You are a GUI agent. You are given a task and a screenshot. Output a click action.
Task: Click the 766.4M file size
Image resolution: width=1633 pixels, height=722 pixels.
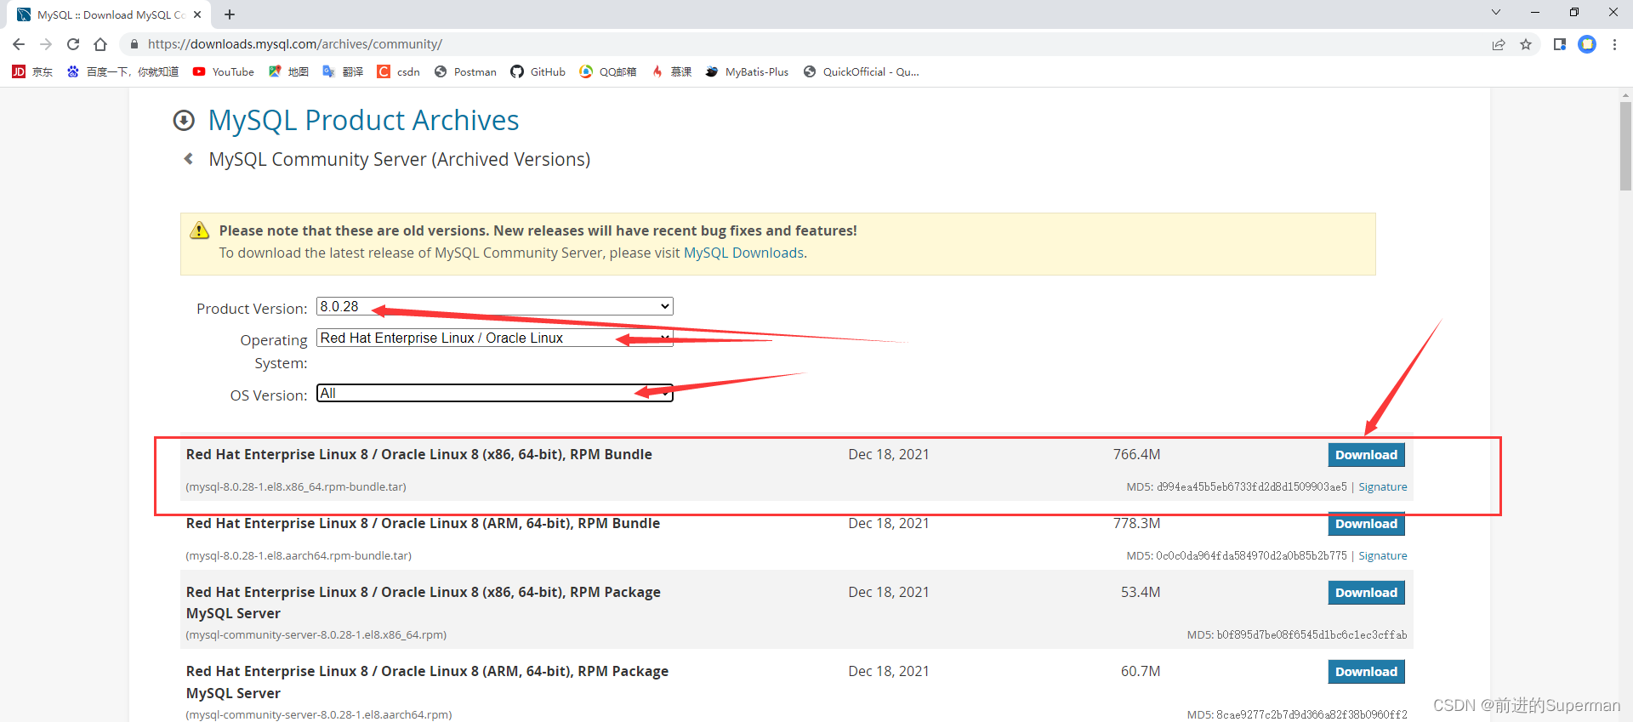tap(1136, 455)
